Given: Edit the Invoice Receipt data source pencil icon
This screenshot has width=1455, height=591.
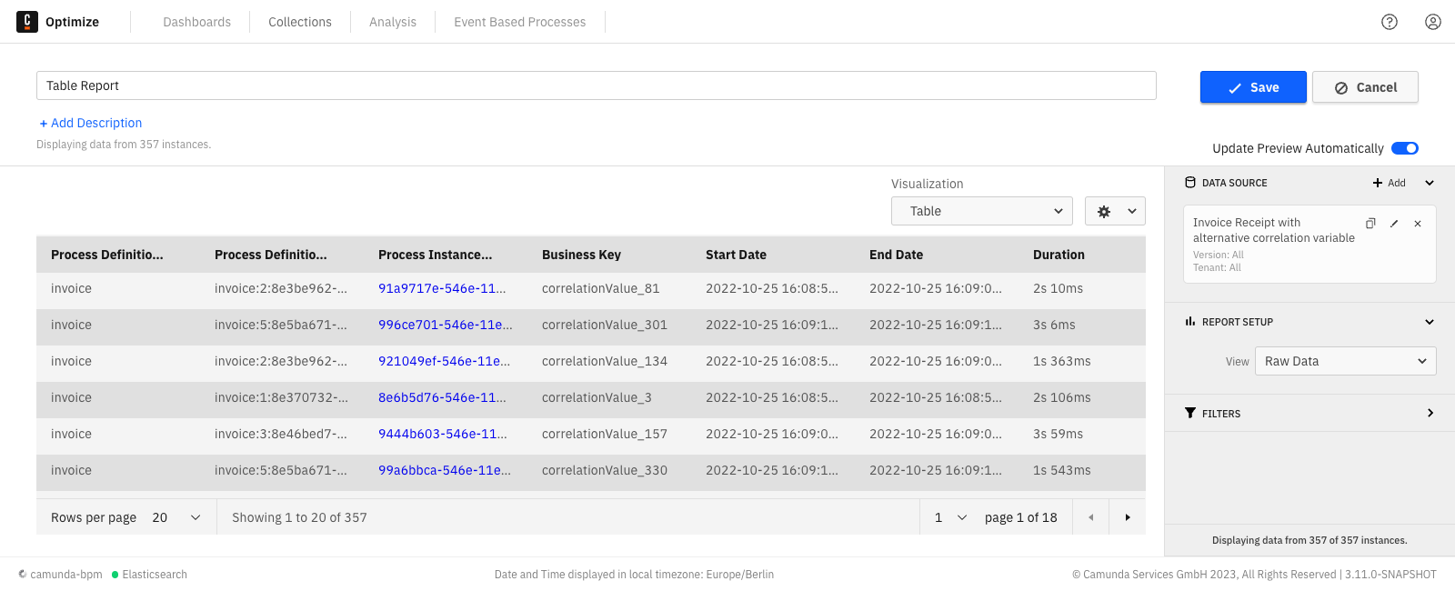Looking at the screenshot, I should click(1394, 223).
